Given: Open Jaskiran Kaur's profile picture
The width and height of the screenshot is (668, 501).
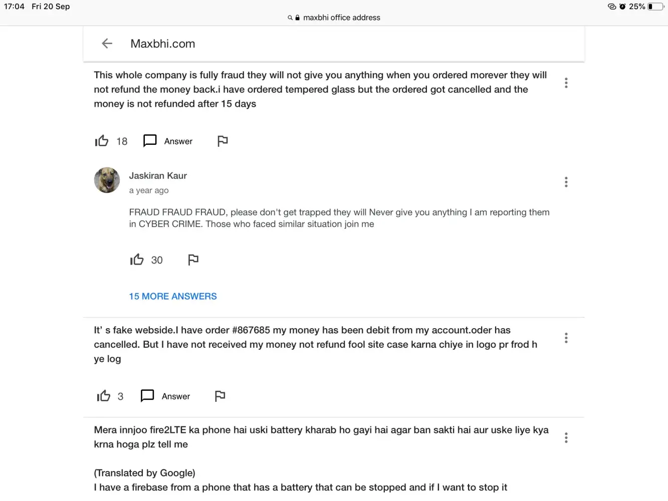Looking at the screenshot, I should 107,180.
